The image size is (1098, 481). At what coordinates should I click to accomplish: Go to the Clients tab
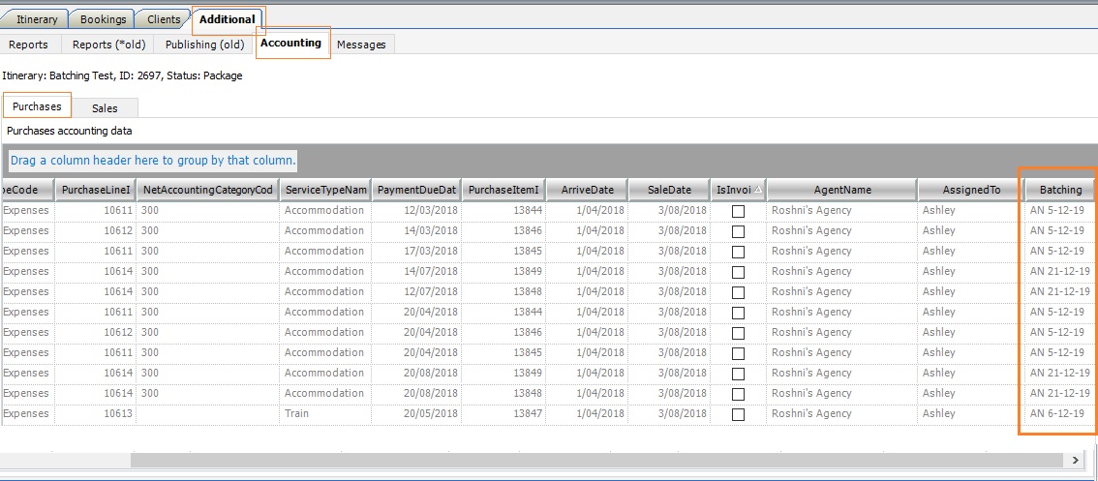point(164,19)
